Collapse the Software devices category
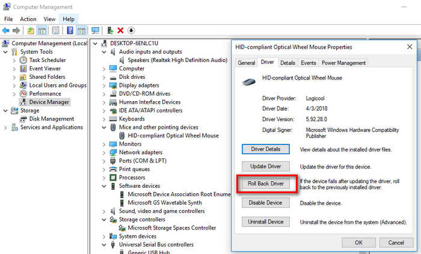This screenshot has height=254, width=421. [104, 186]
